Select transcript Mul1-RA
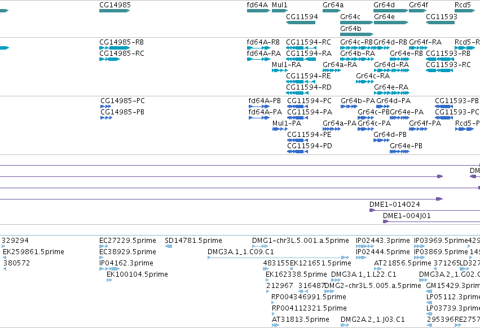The width and height of the screenshot is (480, 328). pos(280,70)
